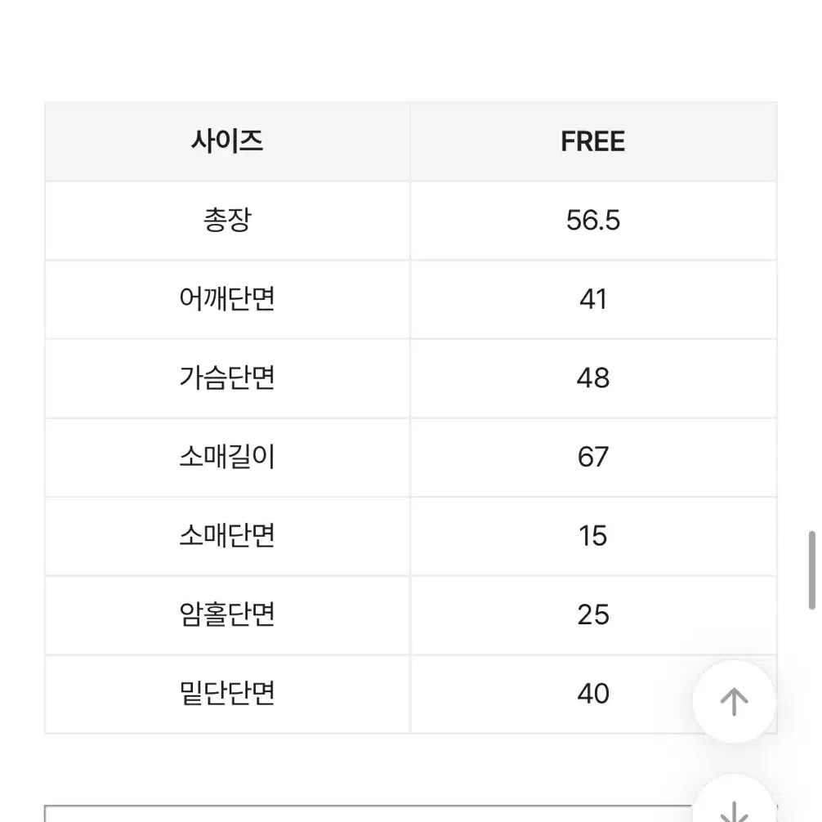Tap the scroll-to-bottom arrow button

(x=734, y=804)
